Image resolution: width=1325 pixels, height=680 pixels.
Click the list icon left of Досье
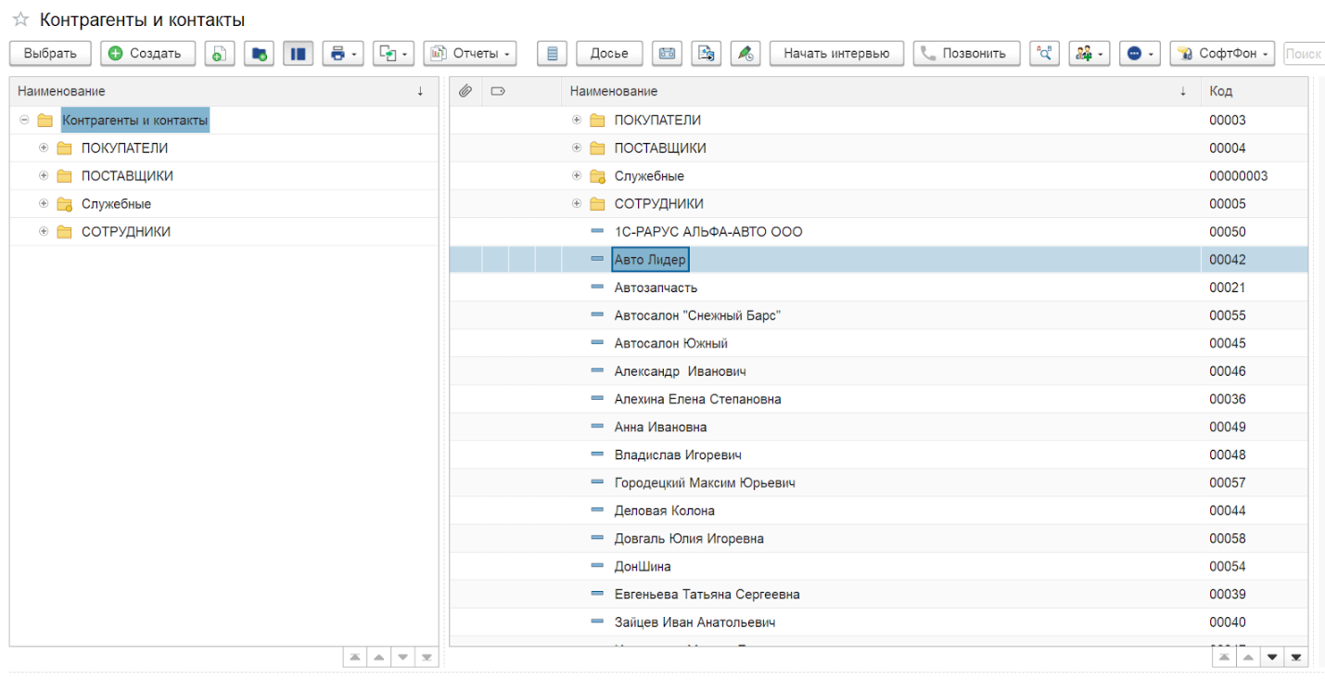[x=553, y=54]
